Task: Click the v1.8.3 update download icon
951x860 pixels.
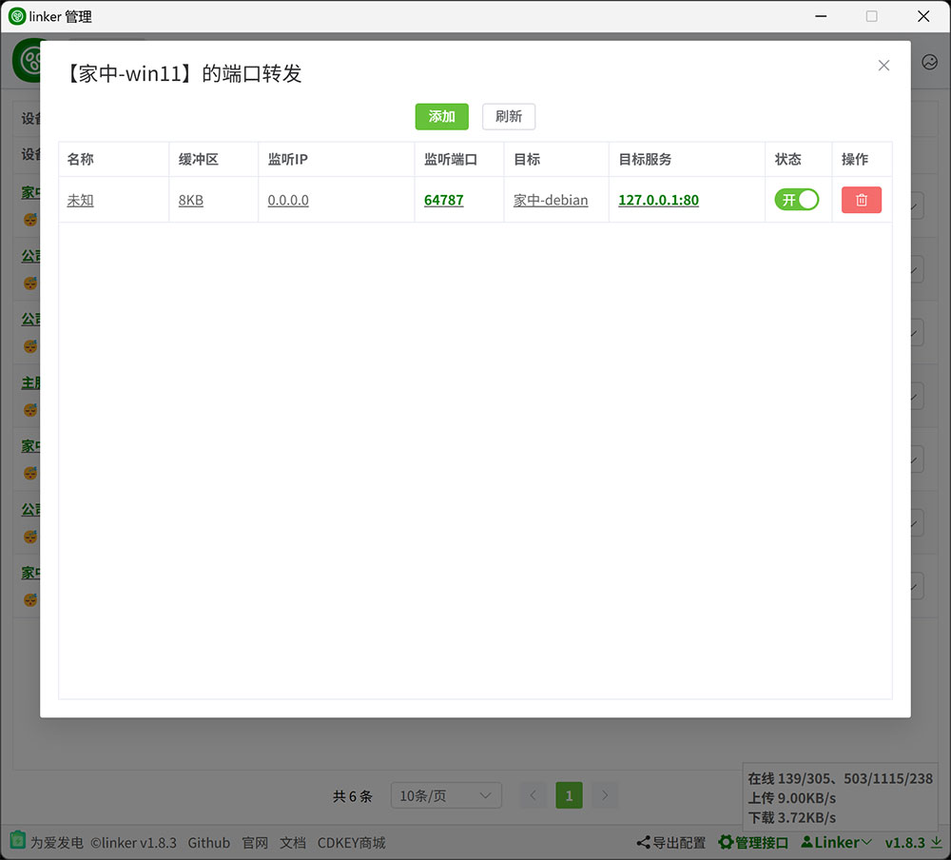Action: pyautogui.click(x=936, y=843)
